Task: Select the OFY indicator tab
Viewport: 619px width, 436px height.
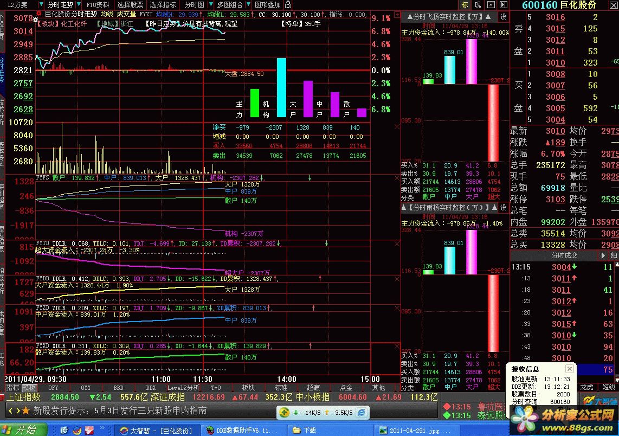Action: [53, 388]
